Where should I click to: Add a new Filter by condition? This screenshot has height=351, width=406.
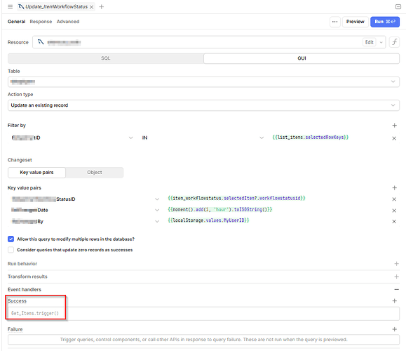(x=394, y=126)
